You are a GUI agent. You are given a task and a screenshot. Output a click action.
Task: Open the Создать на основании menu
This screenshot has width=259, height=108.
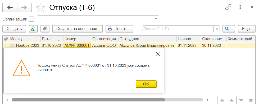(x=78, y=29)
